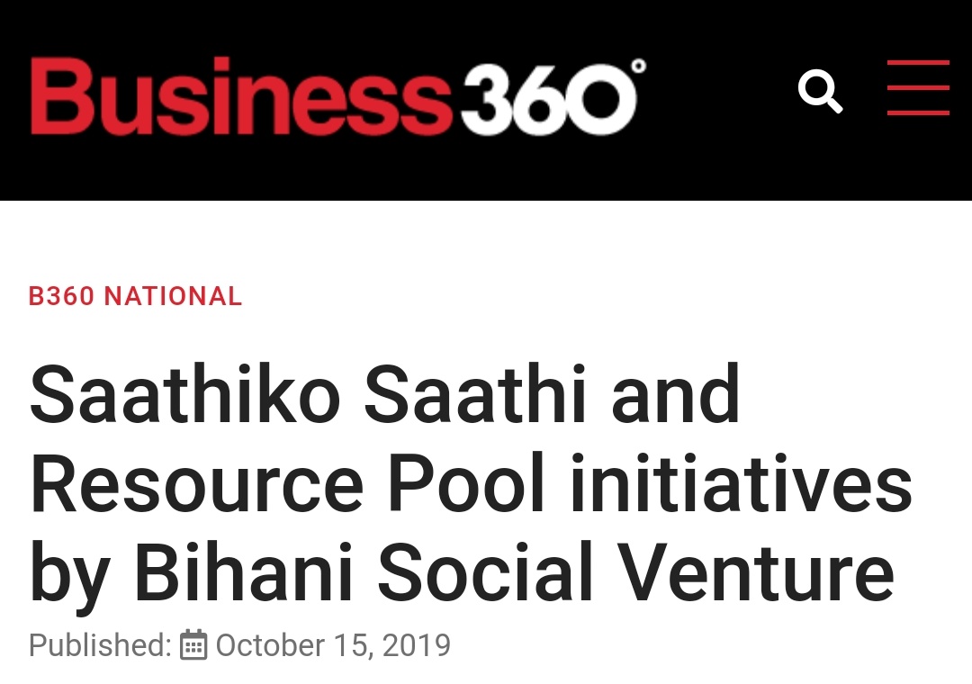
Task: Click the red word 'Business' in the logo
Action: [239, 95]
